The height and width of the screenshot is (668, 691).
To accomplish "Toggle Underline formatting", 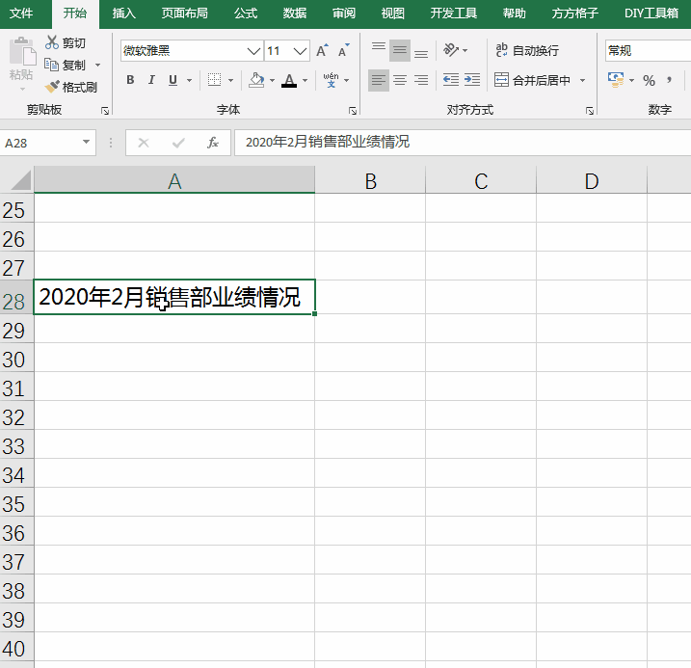I will [x=173, y=80].
